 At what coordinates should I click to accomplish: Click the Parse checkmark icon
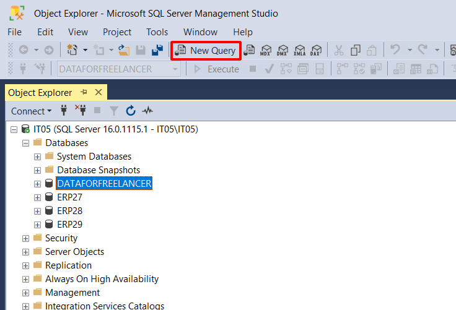tap(270, 69)
